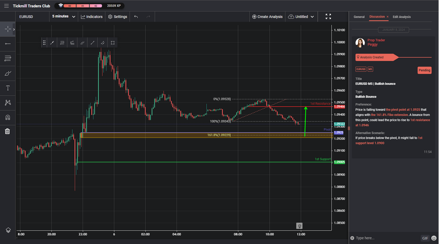Redo the chart action
The width and height of the screenshot is (439, 244).
148,17
